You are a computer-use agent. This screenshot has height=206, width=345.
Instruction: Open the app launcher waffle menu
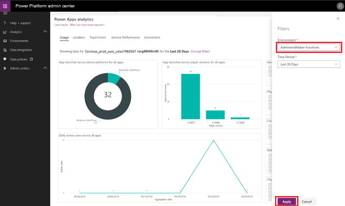[x=5, y=6]
